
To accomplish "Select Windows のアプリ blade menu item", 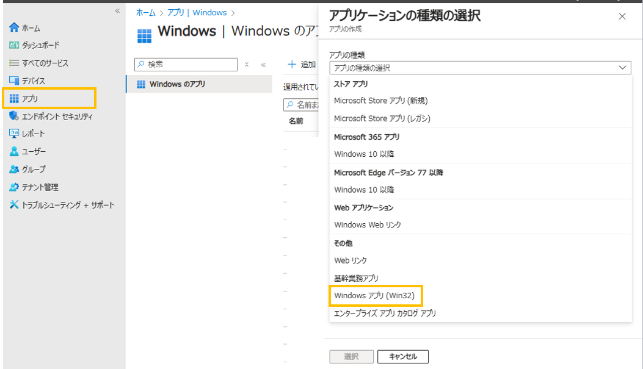I will click(199, 84).
